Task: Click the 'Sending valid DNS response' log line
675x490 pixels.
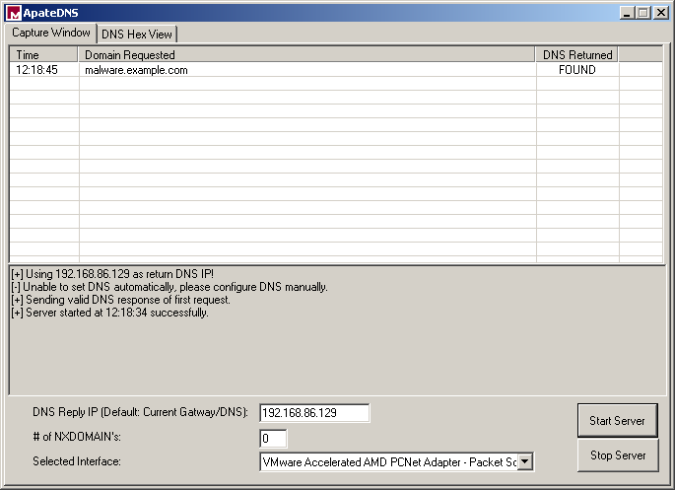Action: [121, 300]
